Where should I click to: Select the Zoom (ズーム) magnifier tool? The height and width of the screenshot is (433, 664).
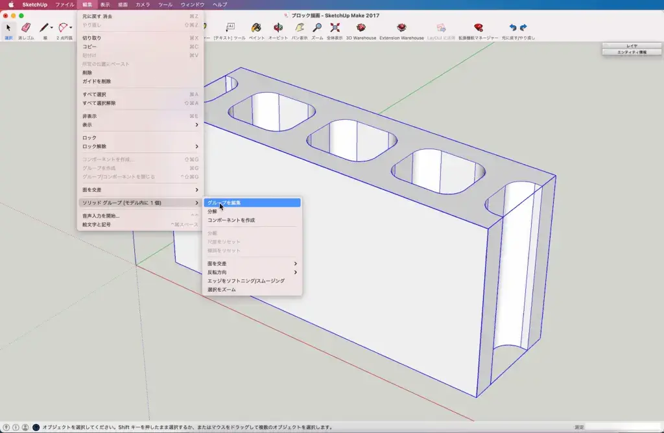tap(317, 29)
